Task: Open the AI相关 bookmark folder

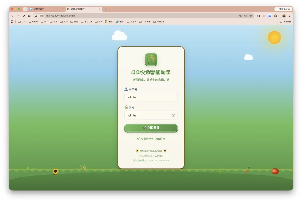Action: (33, 21)
